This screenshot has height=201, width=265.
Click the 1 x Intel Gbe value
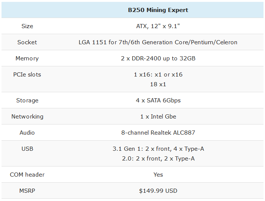coord(158,117)
